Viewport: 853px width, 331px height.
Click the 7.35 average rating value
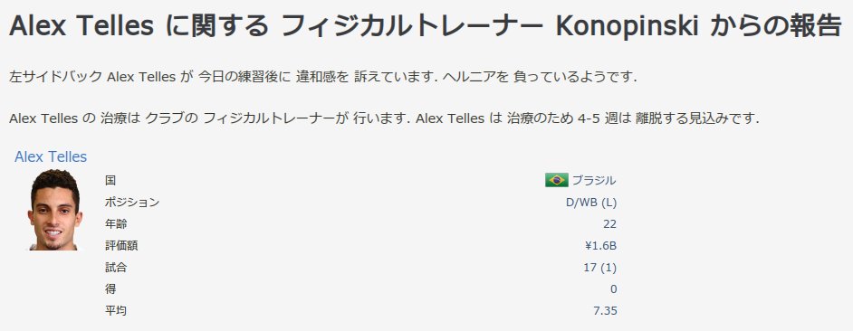(x=606, y=311)
